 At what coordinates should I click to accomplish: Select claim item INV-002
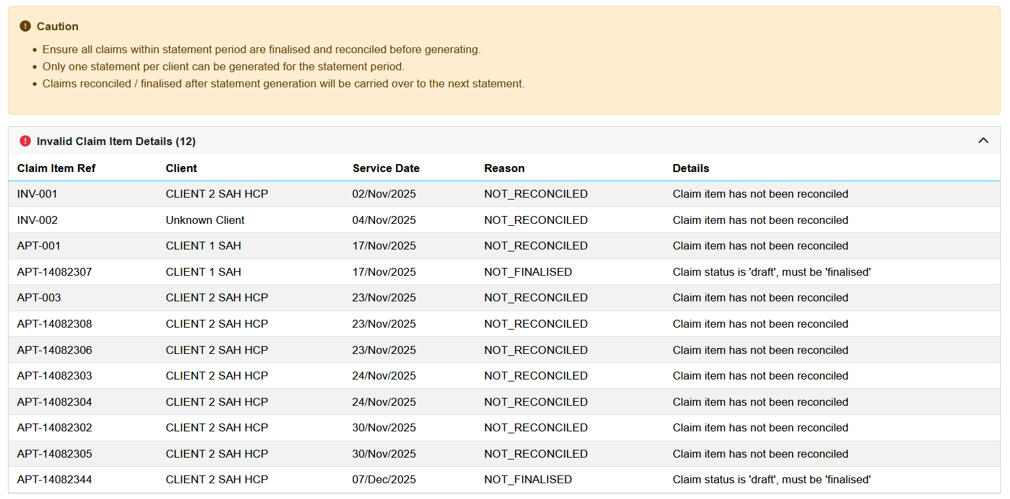[37, 220]
